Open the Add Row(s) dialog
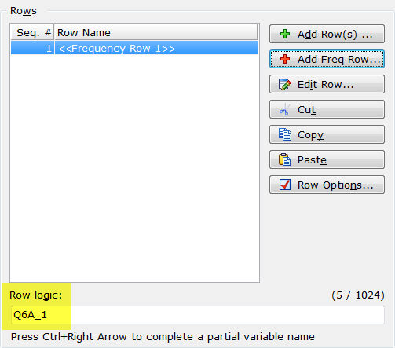395x348 pixels. (327, 34)
